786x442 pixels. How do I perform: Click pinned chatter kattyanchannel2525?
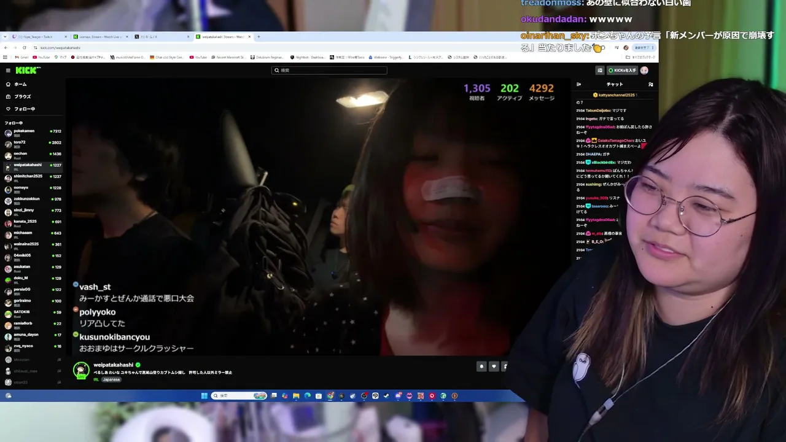tap(617, 95)
